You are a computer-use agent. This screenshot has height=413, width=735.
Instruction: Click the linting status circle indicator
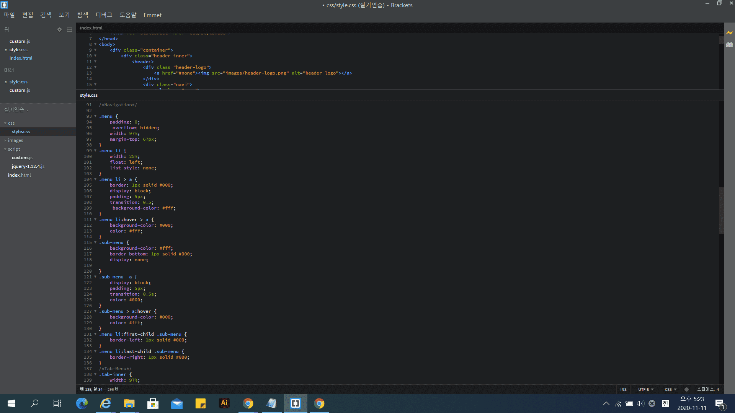tap(686, 389)
